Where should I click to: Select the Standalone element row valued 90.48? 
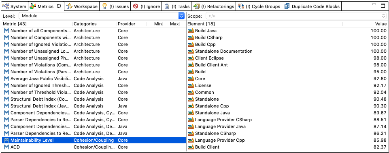click(287, 99)
